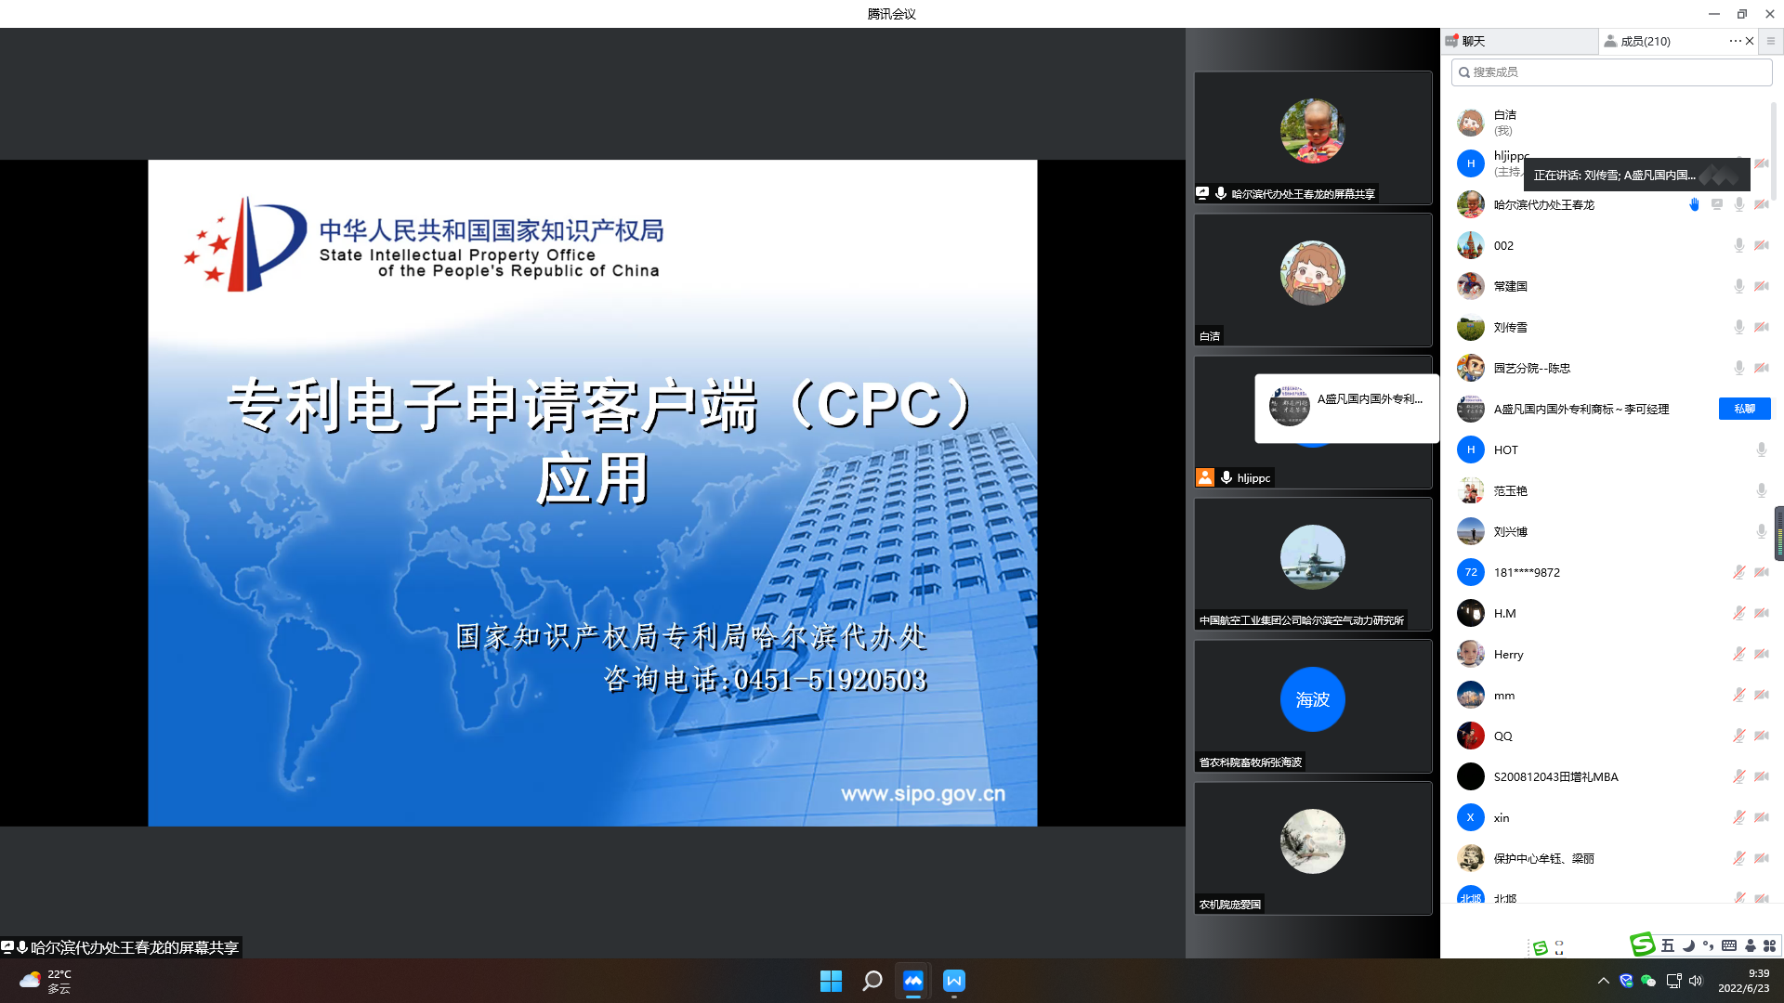
Task: Open WPS Office taskbar icon
Action: point(954,981)
